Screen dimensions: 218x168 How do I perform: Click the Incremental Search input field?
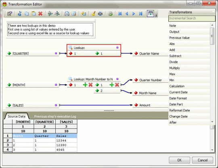[192, 18]
